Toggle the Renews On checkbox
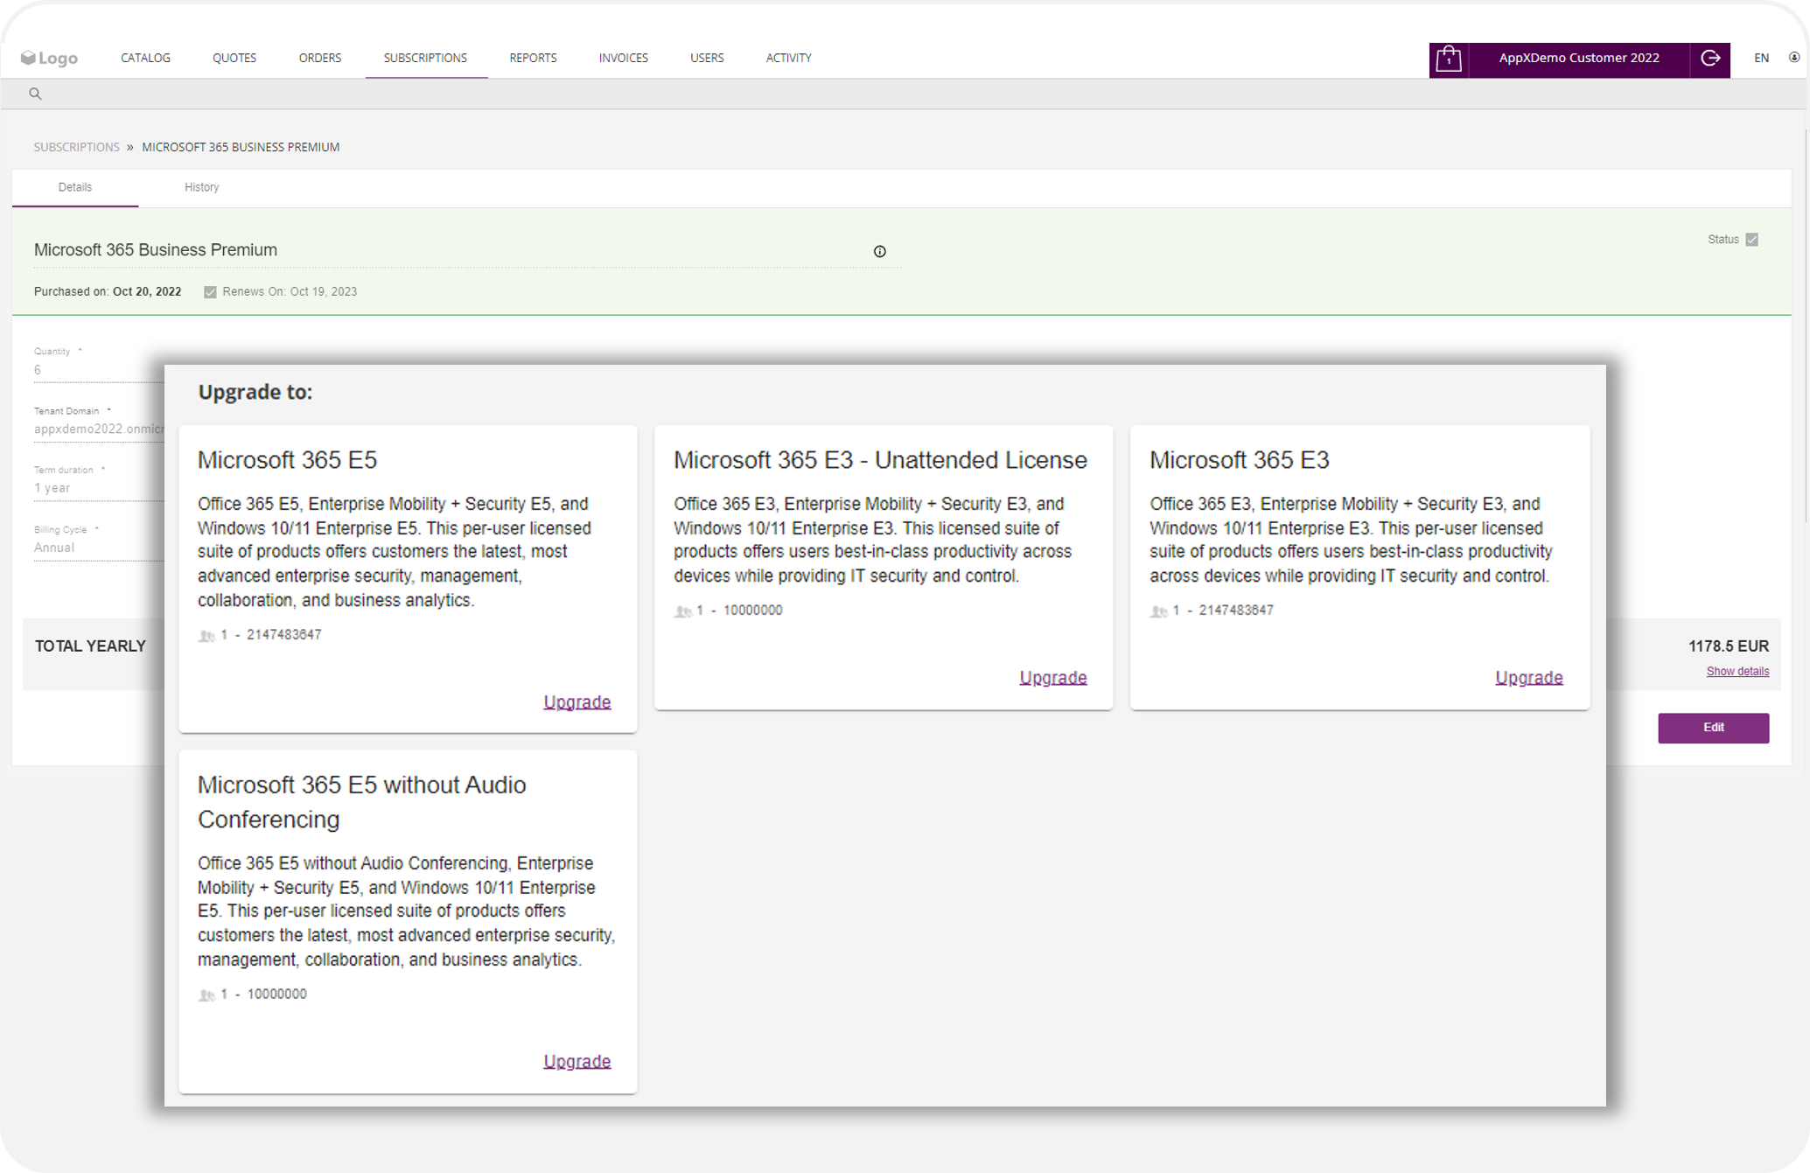Viewport: 1810px width, 1173px height. click(x=210, y=292)
